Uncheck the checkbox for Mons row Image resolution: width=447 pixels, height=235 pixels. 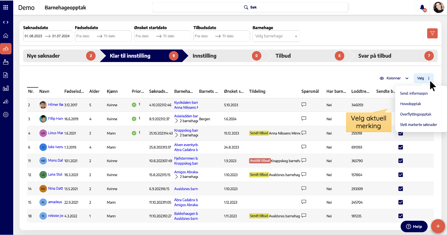[x=401, y=161]
